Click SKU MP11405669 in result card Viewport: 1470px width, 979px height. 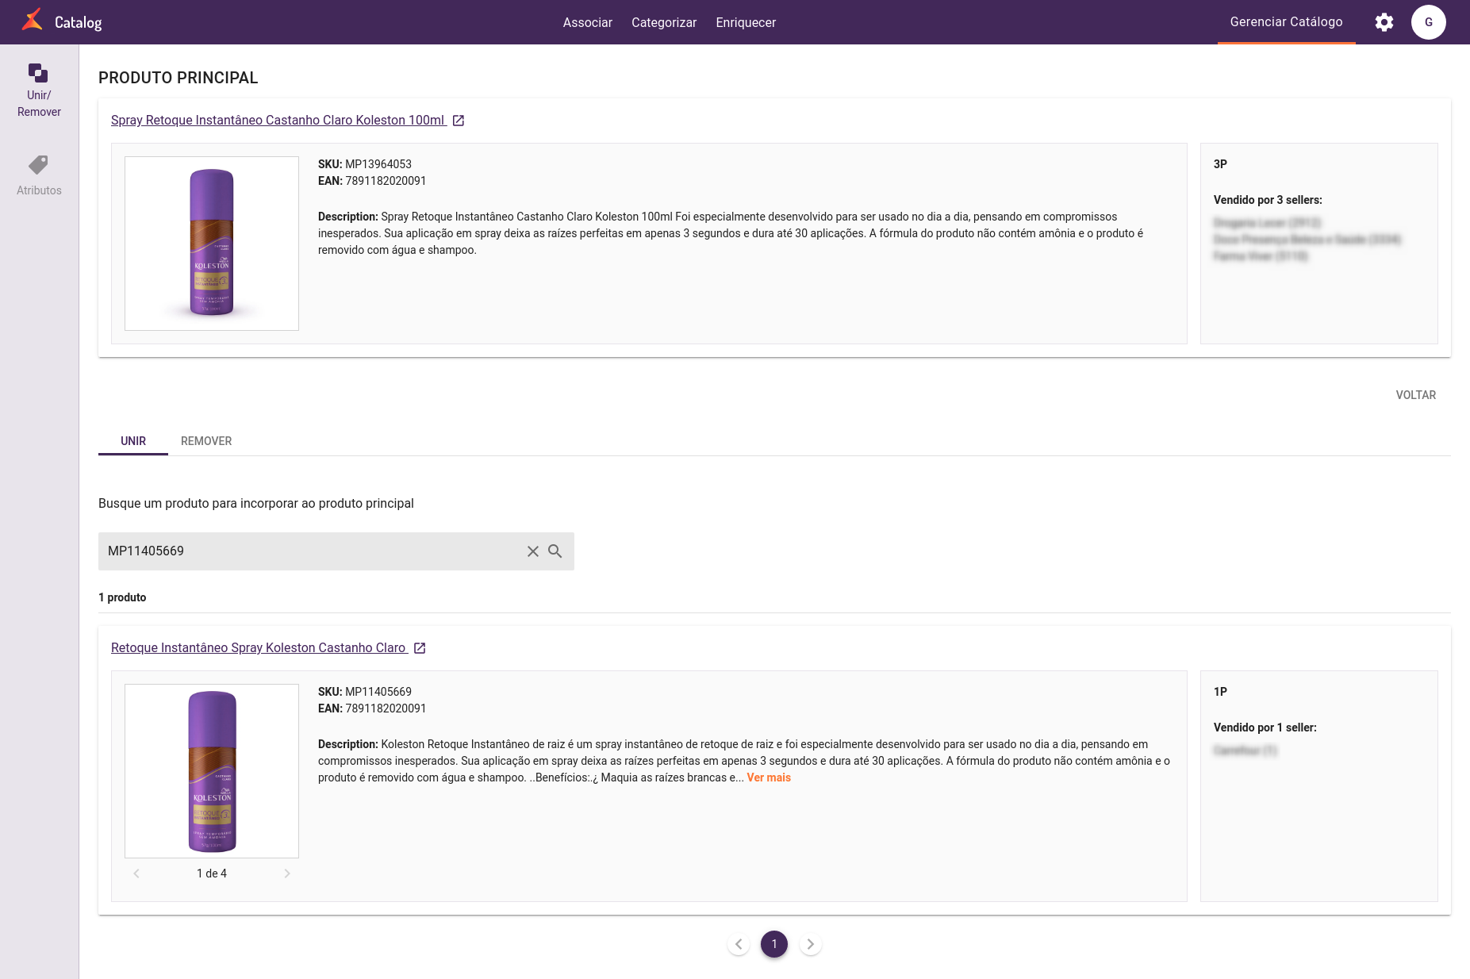(x=365, y=692)
